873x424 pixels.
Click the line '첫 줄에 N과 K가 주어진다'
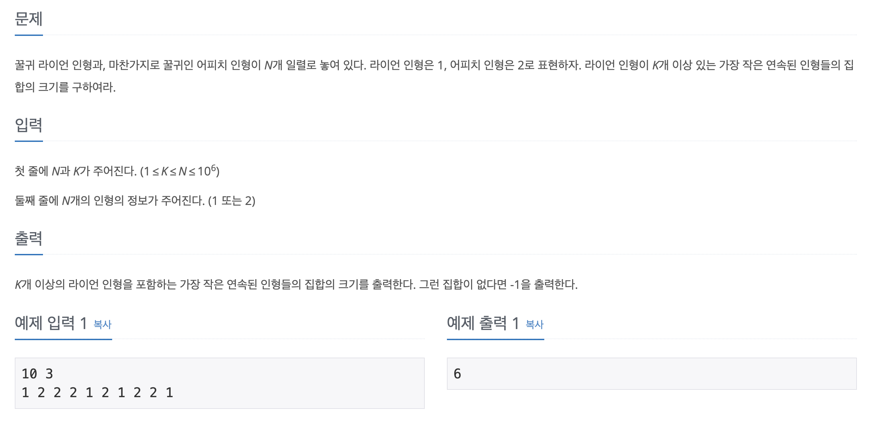(x=117, y=171)
